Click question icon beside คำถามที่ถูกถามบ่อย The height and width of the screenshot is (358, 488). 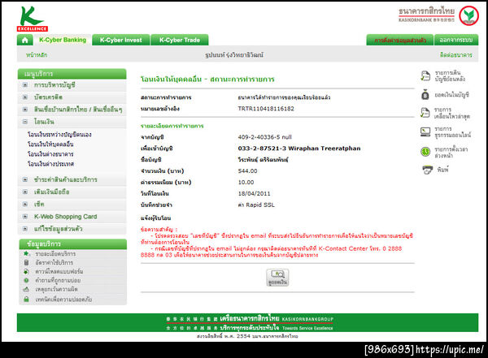[x=26, y=280]
